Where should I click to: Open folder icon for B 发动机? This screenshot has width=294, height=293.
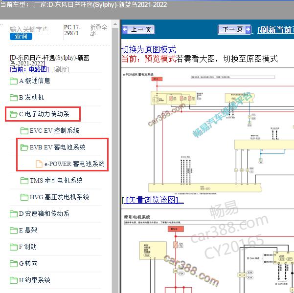[x=14, y=98]
